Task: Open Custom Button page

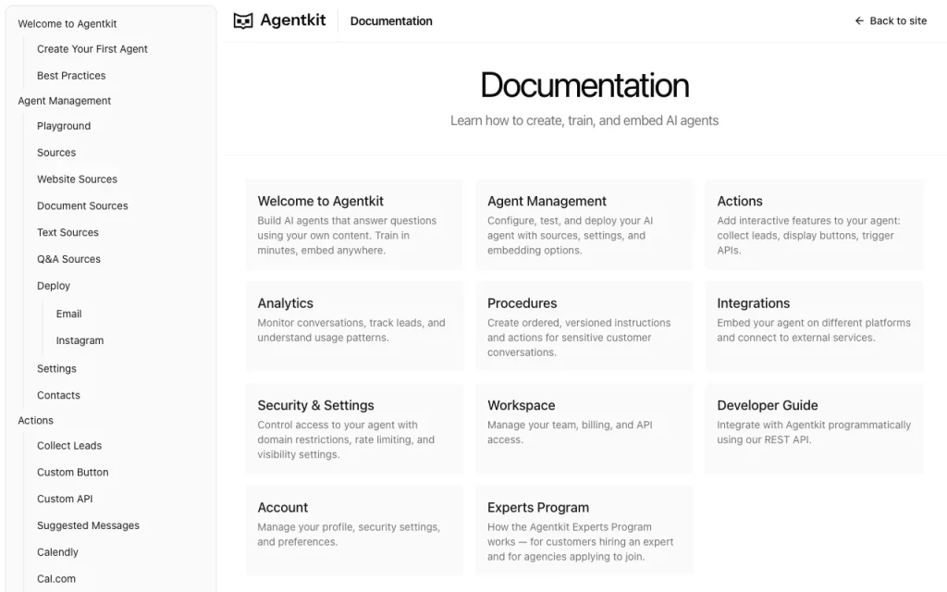Action: click(x=72, y=473)
